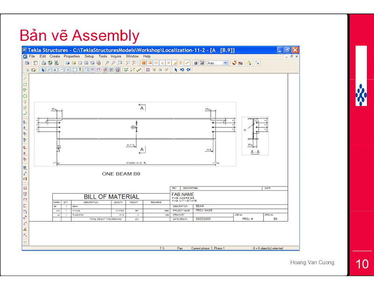Open the Help menu
This screenshot has width=374, height=289.
(147, 56)
